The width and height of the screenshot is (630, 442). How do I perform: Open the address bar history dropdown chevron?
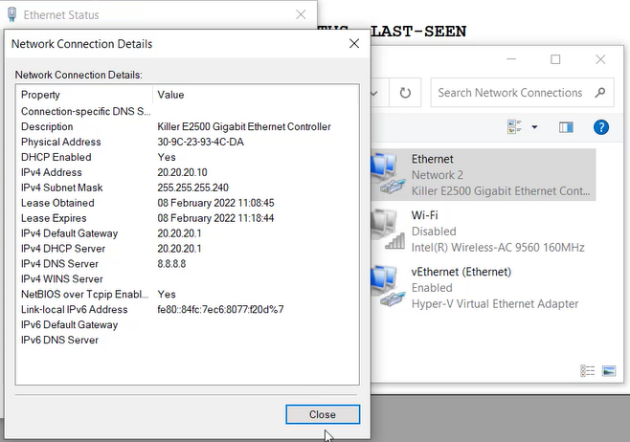[x=374, y=93]
